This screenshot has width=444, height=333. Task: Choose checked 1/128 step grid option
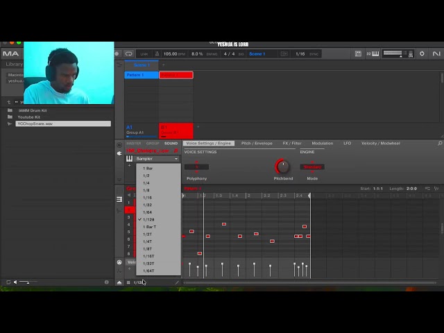click(158, 220)
